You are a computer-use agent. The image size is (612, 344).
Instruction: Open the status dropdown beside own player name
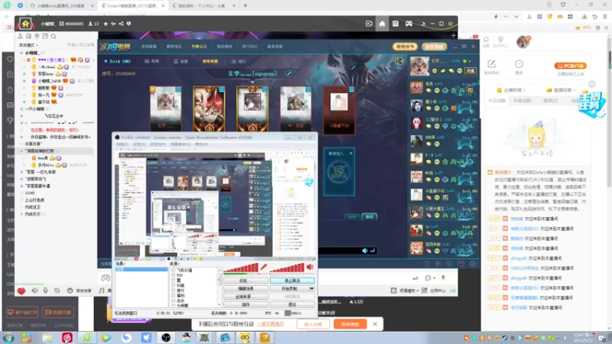(x=470, y=61)
